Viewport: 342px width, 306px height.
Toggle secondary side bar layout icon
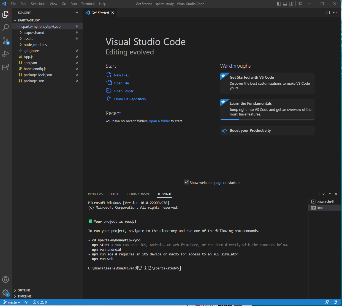tap(291, 4)
